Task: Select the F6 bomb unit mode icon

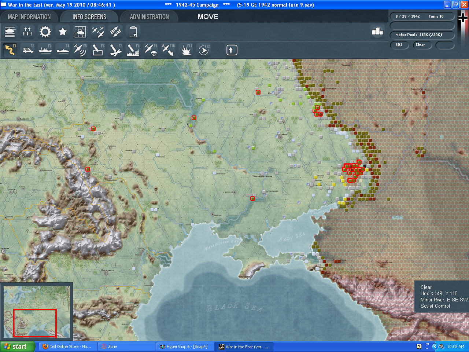Action: click(98, 50)
